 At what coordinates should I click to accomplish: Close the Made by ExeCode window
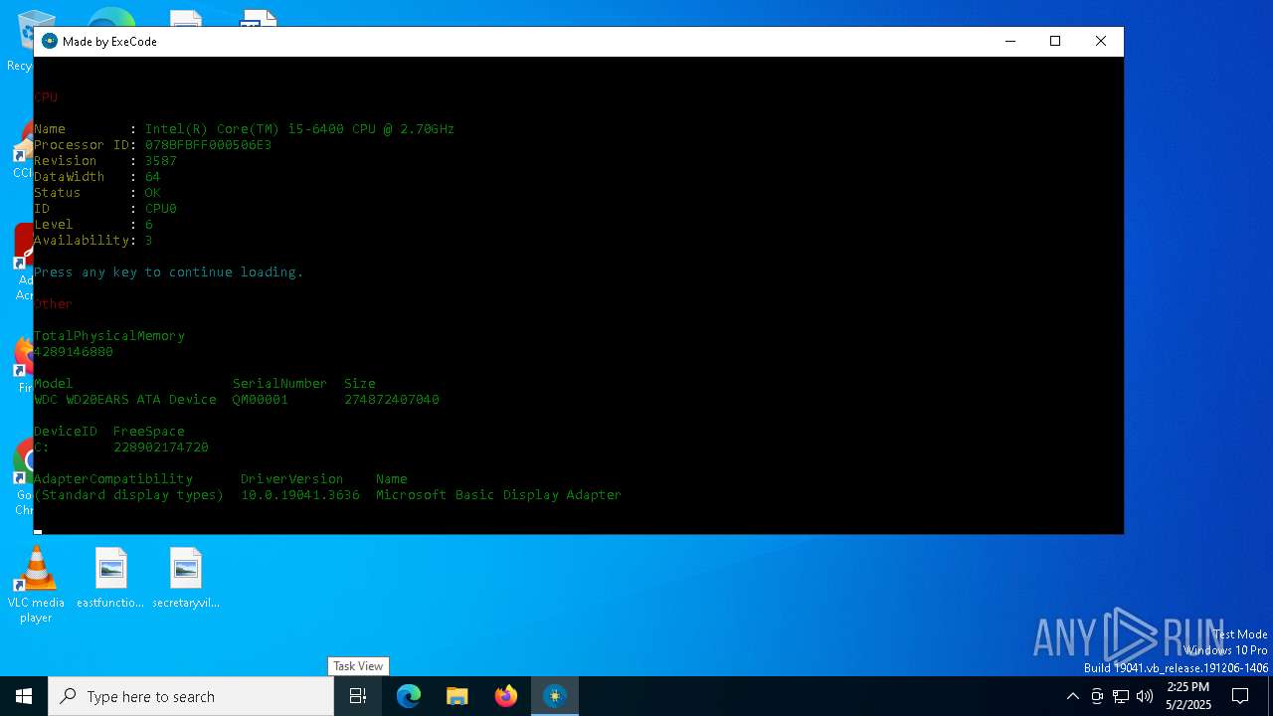pos(1101,41)
